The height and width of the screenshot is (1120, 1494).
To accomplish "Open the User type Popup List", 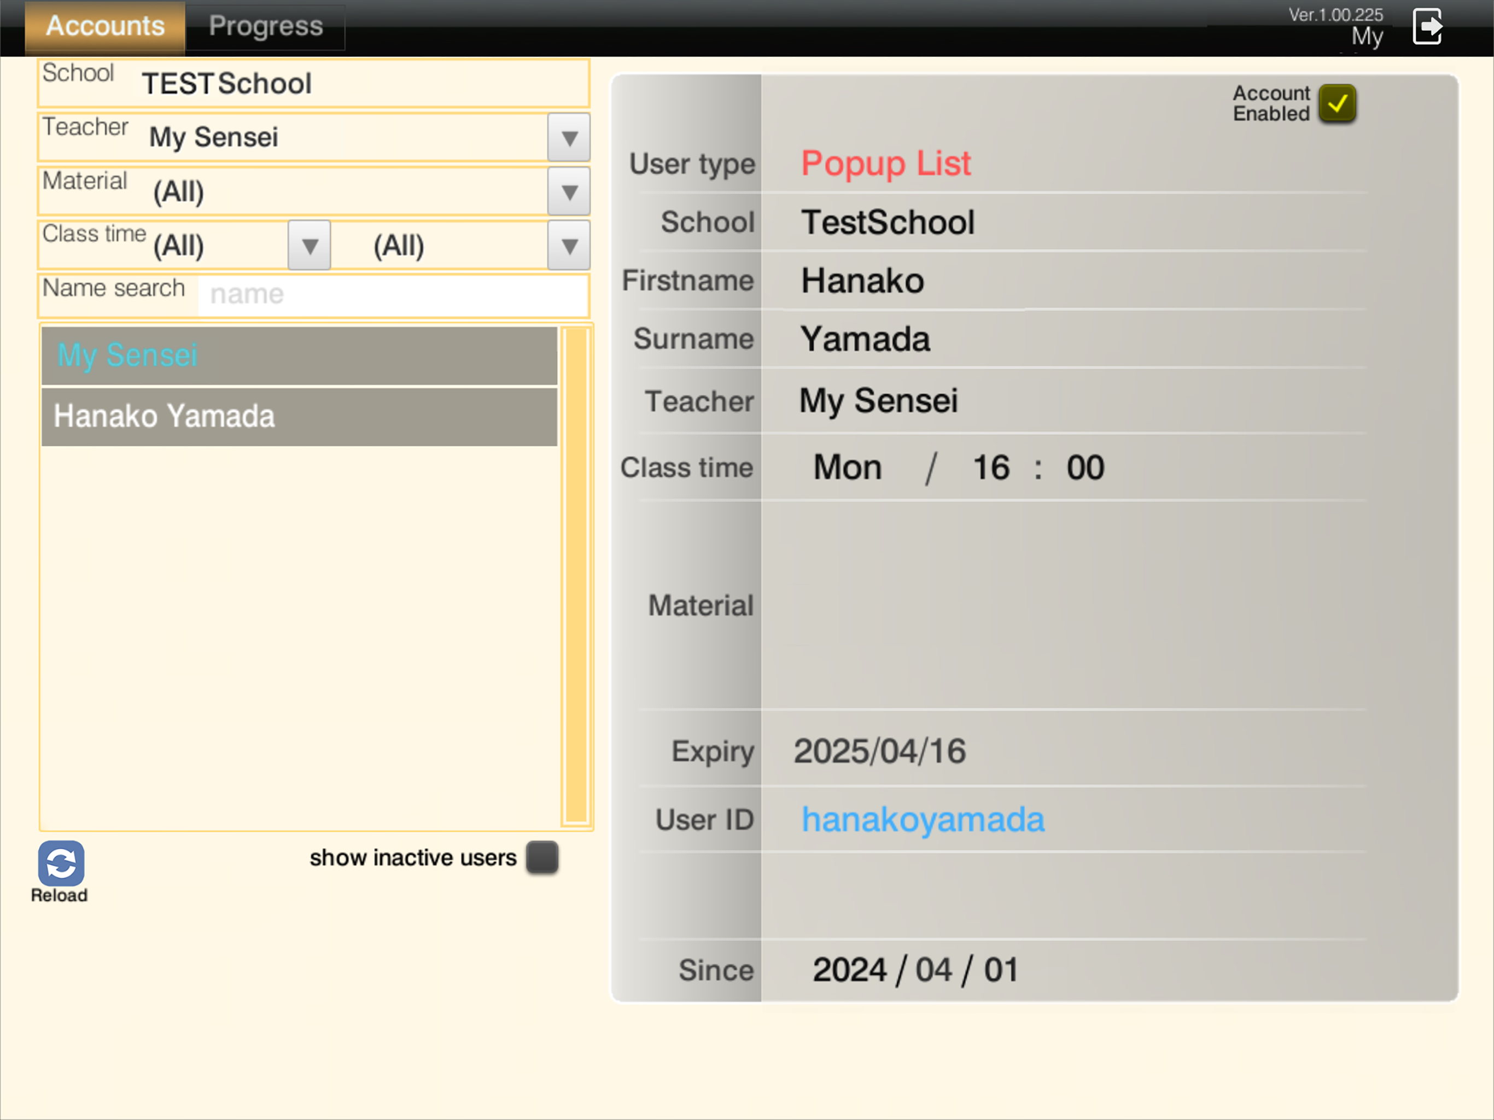I will 885,164.
